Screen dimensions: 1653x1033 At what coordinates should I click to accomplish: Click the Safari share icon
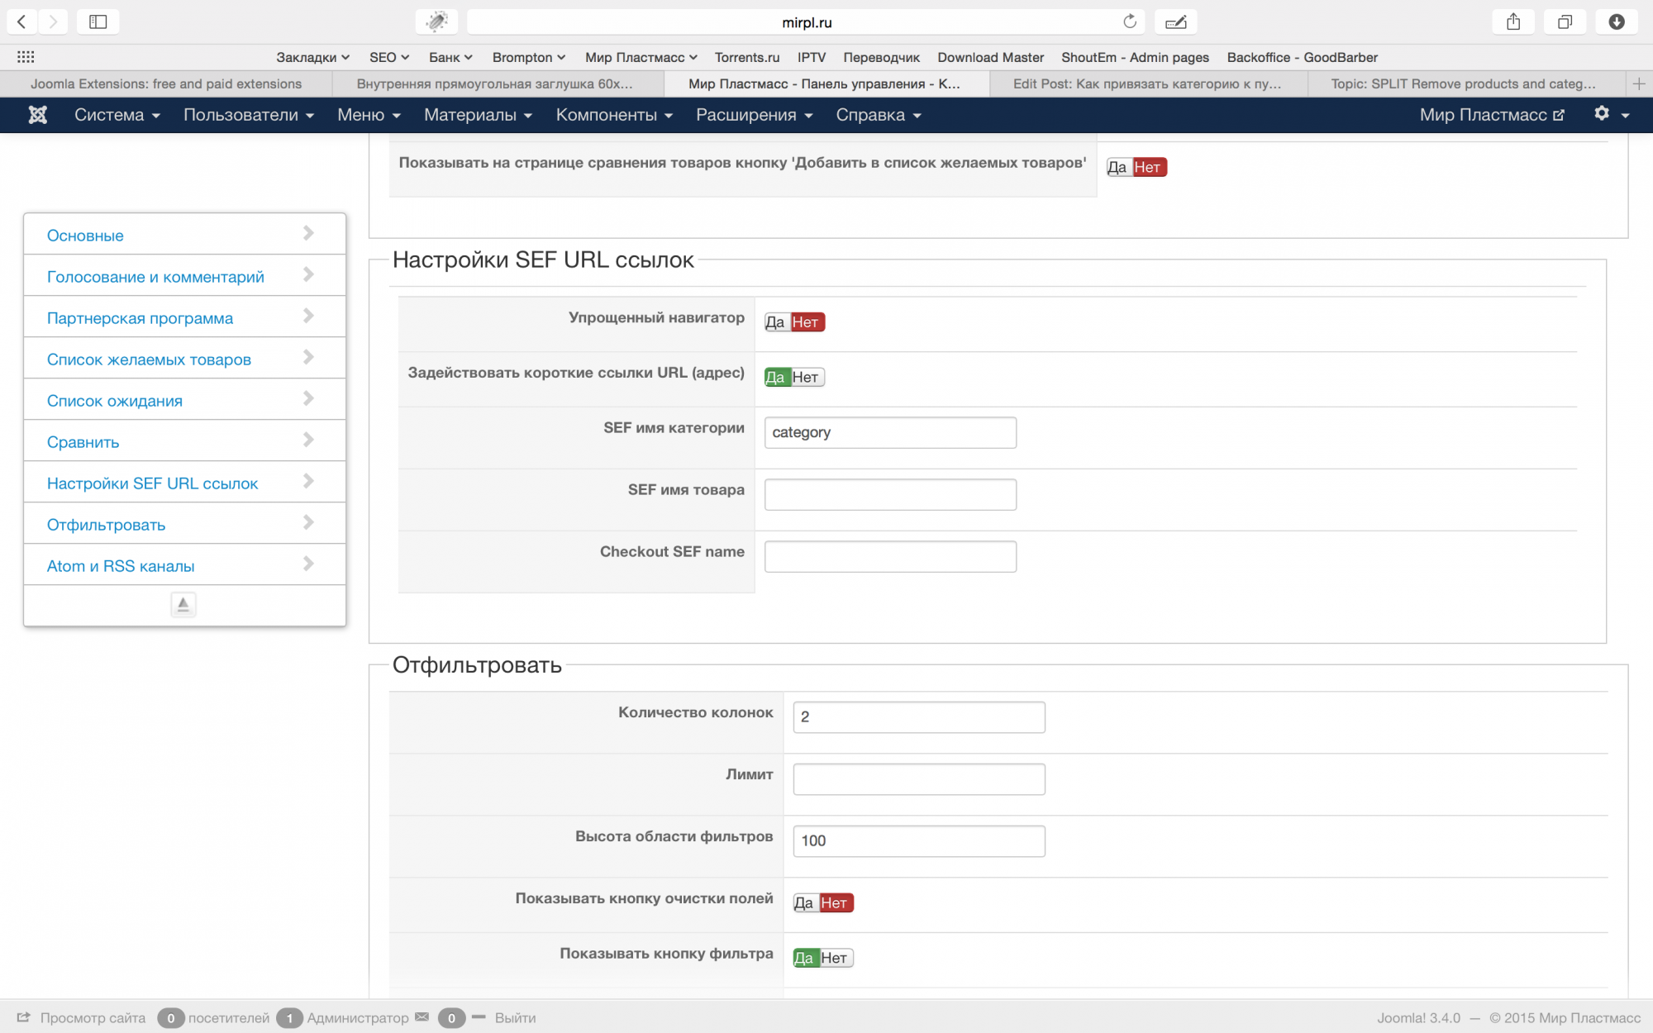[1512, 21]
